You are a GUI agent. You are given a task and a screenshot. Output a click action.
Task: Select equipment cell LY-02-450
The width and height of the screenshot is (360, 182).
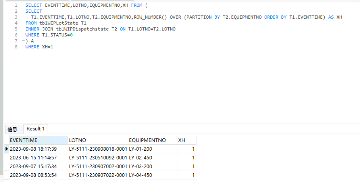152,158
